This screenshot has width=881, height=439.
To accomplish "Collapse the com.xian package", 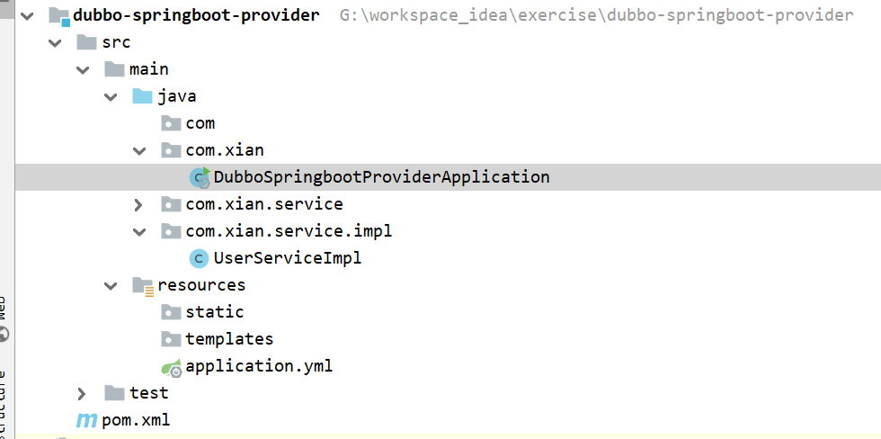I will [x=138, y=150].
